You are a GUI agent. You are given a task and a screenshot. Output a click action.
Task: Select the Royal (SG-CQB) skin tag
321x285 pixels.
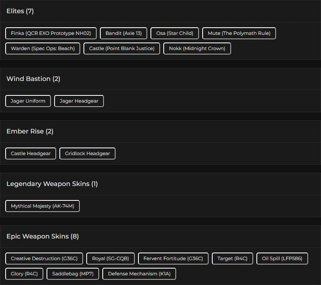tap(110, 259)
